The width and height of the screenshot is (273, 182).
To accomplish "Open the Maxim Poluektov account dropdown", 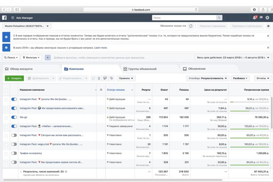I will [27, 26].
